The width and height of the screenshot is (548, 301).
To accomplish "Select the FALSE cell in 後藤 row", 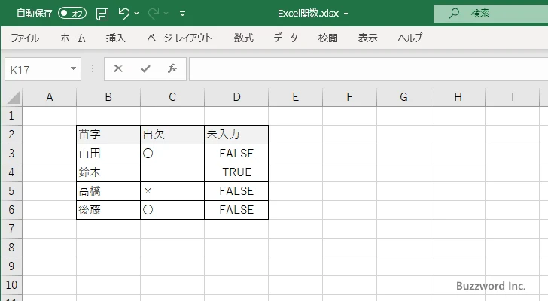I will pos(236,210).
